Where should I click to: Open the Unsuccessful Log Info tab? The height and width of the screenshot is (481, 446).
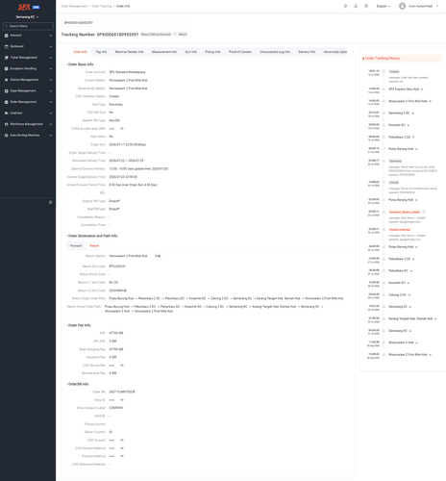(x=275, y=52)
